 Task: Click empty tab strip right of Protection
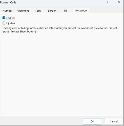coord(106,11)
